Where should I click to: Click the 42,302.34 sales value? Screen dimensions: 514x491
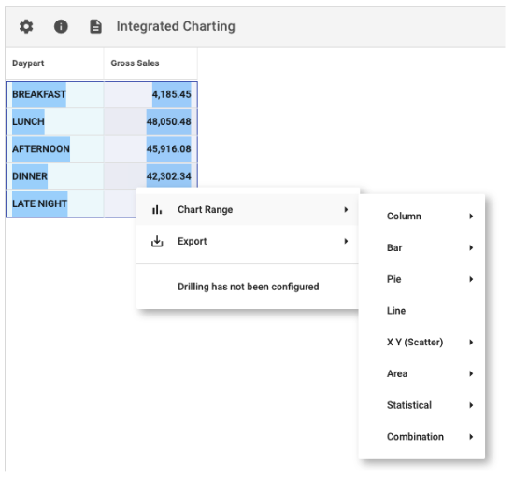168,176
